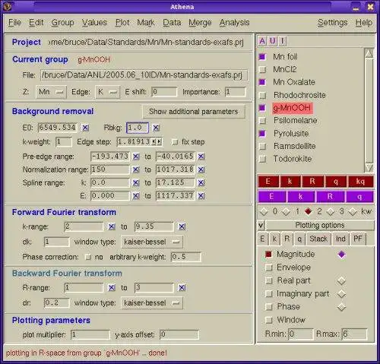Mark the MnCl2 group checkbox
Image resolution: width=380 pixels, height=364 pixels.
[x=262, y=69]
